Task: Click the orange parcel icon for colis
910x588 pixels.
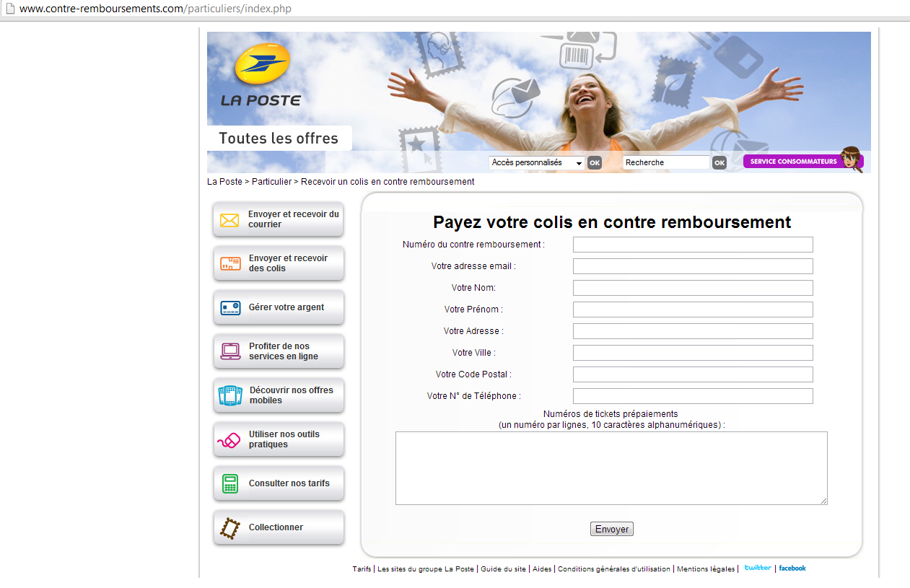Action: pos(230,263)
